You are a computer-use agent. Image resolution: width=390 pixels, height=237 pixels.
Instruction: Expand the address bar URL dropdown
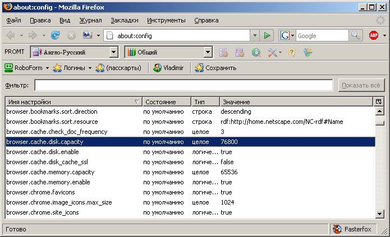[x=255, y=35]
